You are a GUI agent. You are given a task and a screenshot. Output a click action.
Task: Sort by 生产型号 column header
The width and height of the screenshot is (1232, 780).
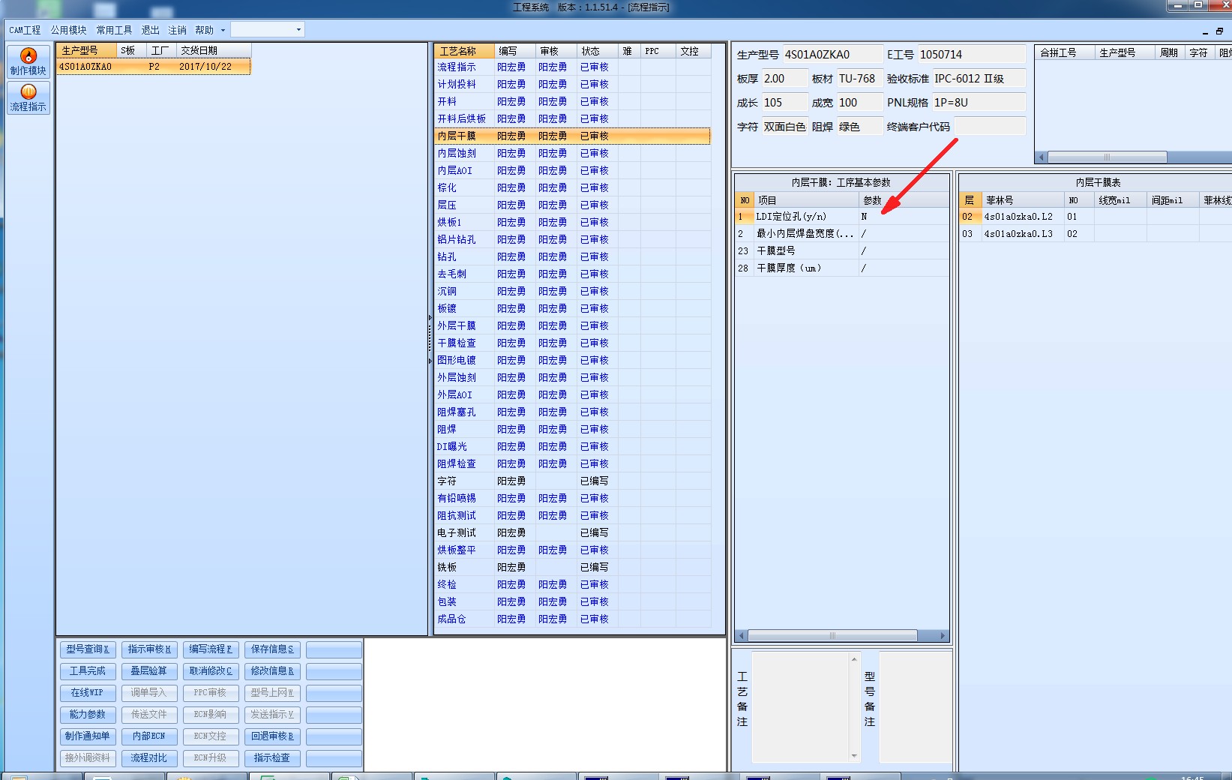coord(86,50)
